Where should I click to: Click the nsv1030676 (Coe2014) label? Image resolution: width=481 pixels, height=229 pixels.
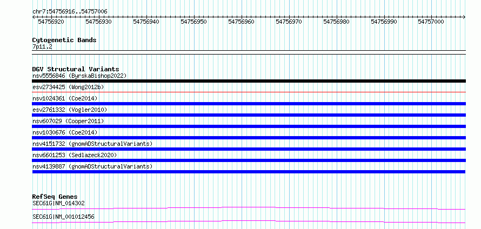pos(65,132)
